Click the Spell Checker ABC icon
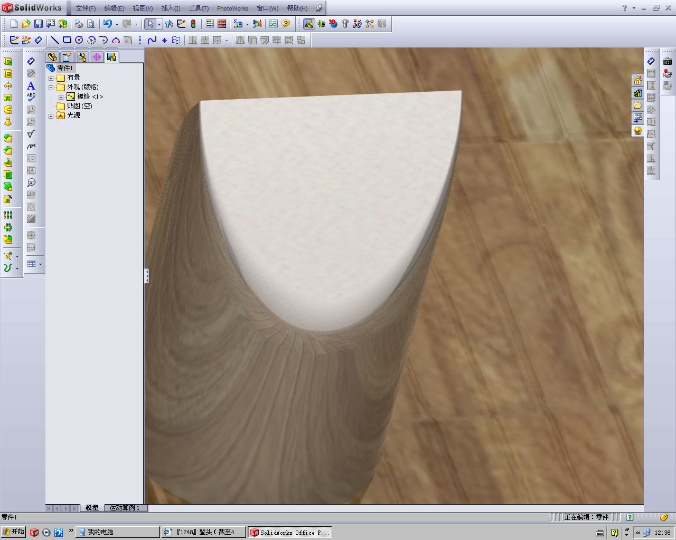The image size is (676, 540). (x=31, y=97)
